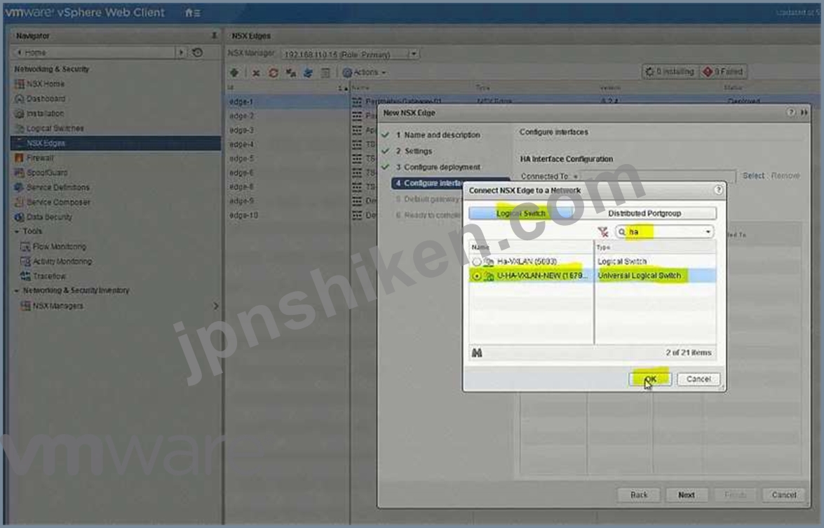
Task: Select edge-2 row in NSX Edges
Action: point(286,116)
